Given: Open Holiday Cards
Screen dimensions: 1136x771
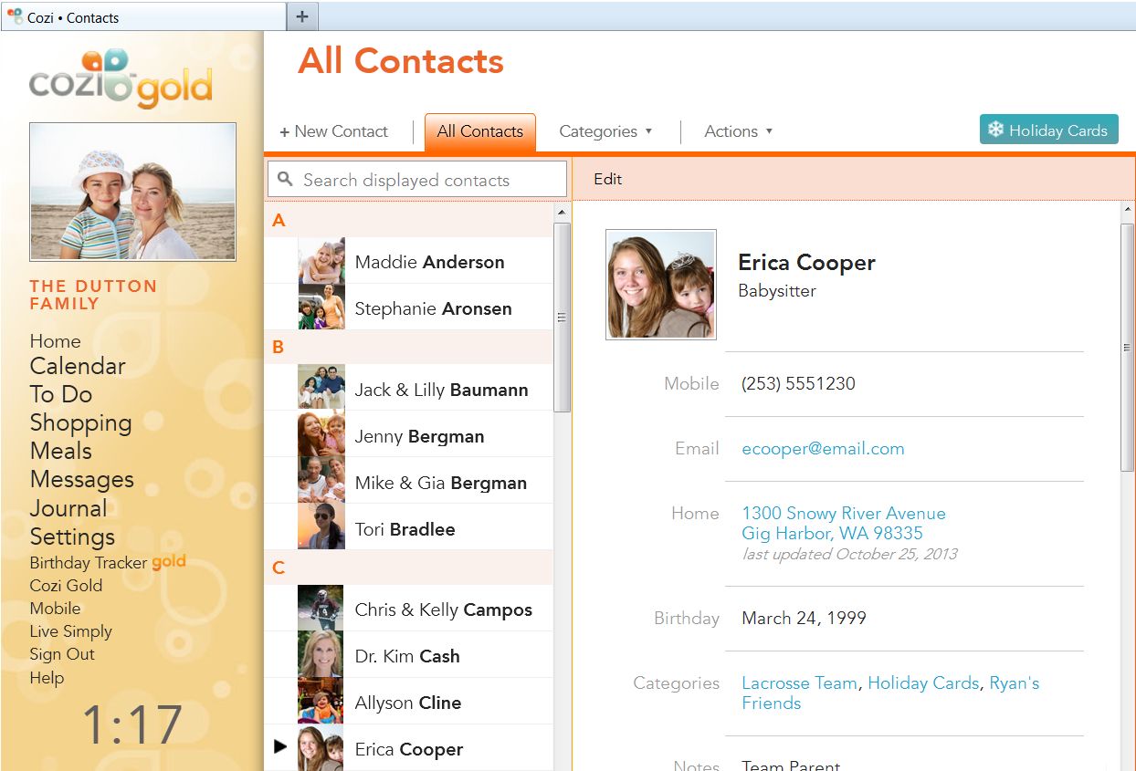Looking at the screenshot, I should coord(1048,130).
